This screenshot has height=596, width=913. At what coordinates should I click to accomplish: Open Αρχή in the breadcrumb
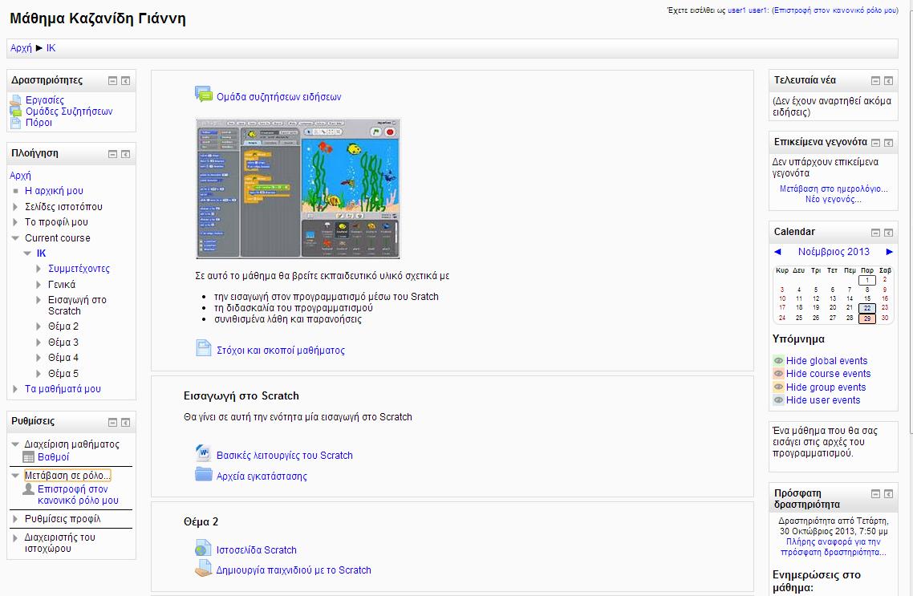click(x=21, y=47)
